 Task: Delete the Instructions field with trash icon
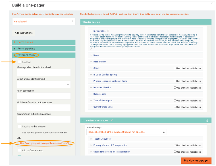click(x=108, y=31)
